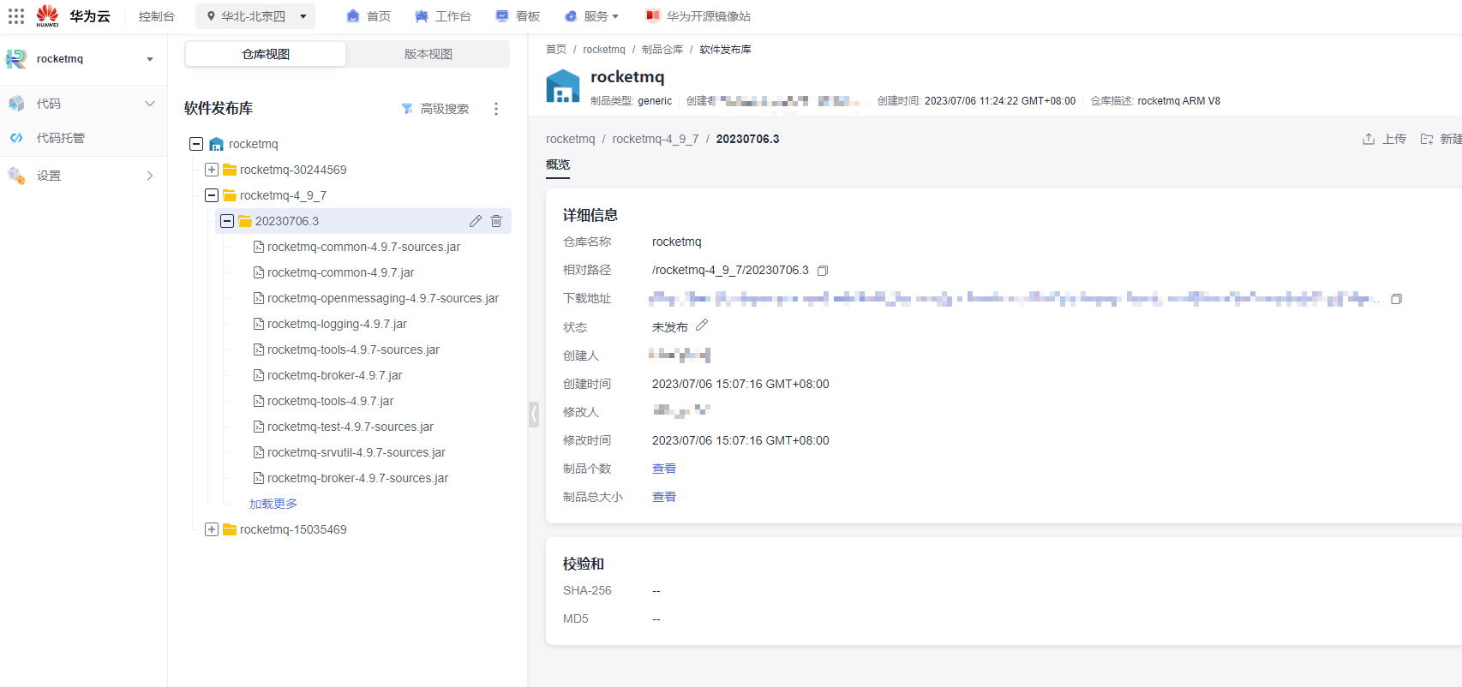Open the rocketmq project switcher dropdown arrow
This screenshot has height=687, width=1462.
pyautogui.click(x=150, y=59)
